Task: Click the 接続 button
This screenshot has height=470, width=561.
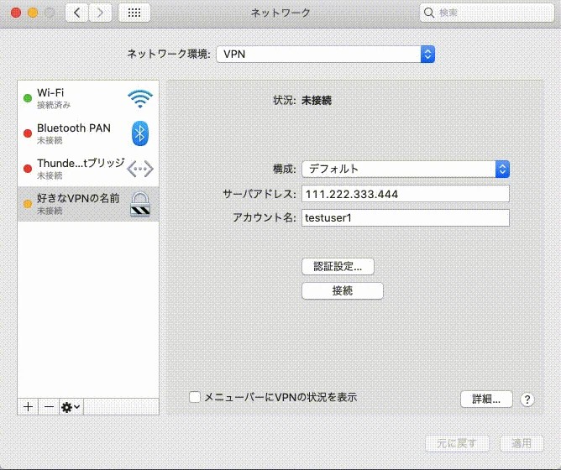Action: click(343, 290)
